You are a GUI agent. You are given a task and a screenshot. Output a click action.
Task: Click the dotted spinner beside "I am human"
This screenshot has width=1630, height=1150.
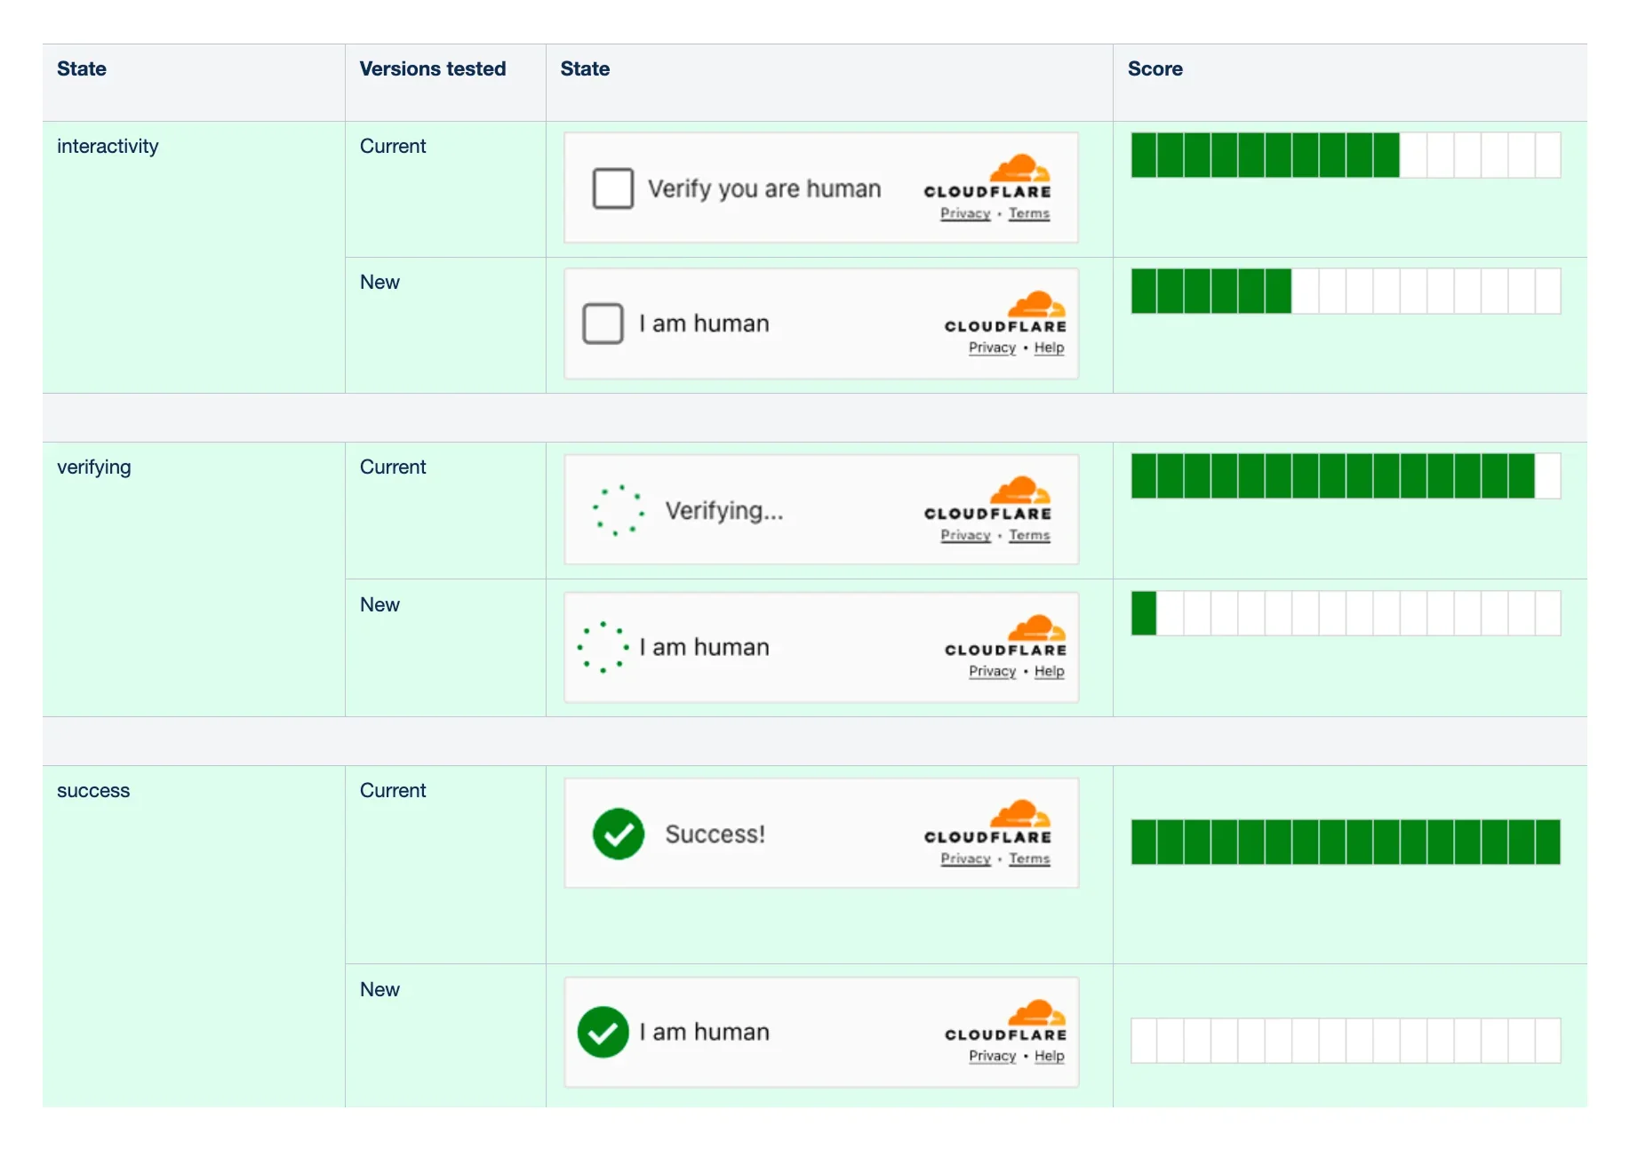click(x=603, y=647)
